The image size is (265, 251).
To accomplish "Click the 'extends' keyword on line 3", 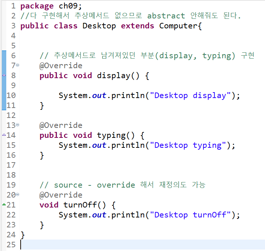I will (137, 26).
